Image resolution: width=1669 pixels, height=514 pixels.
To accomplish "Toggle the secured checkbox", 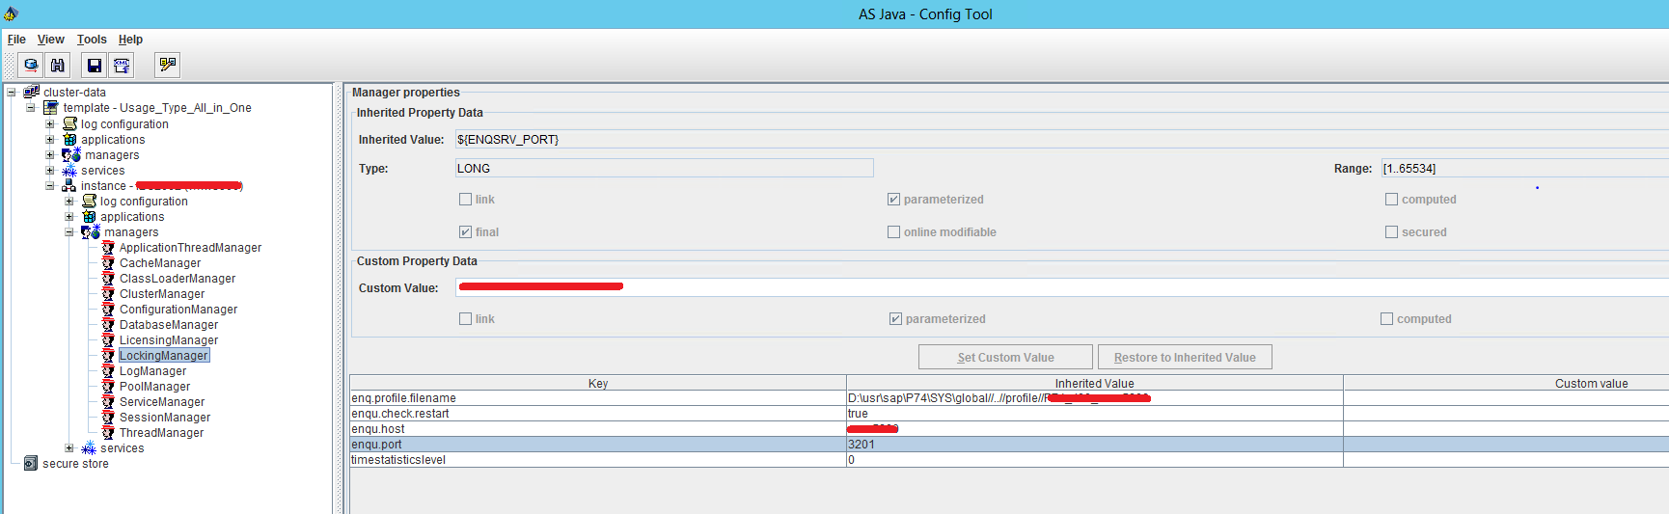I will point(1391,232).
